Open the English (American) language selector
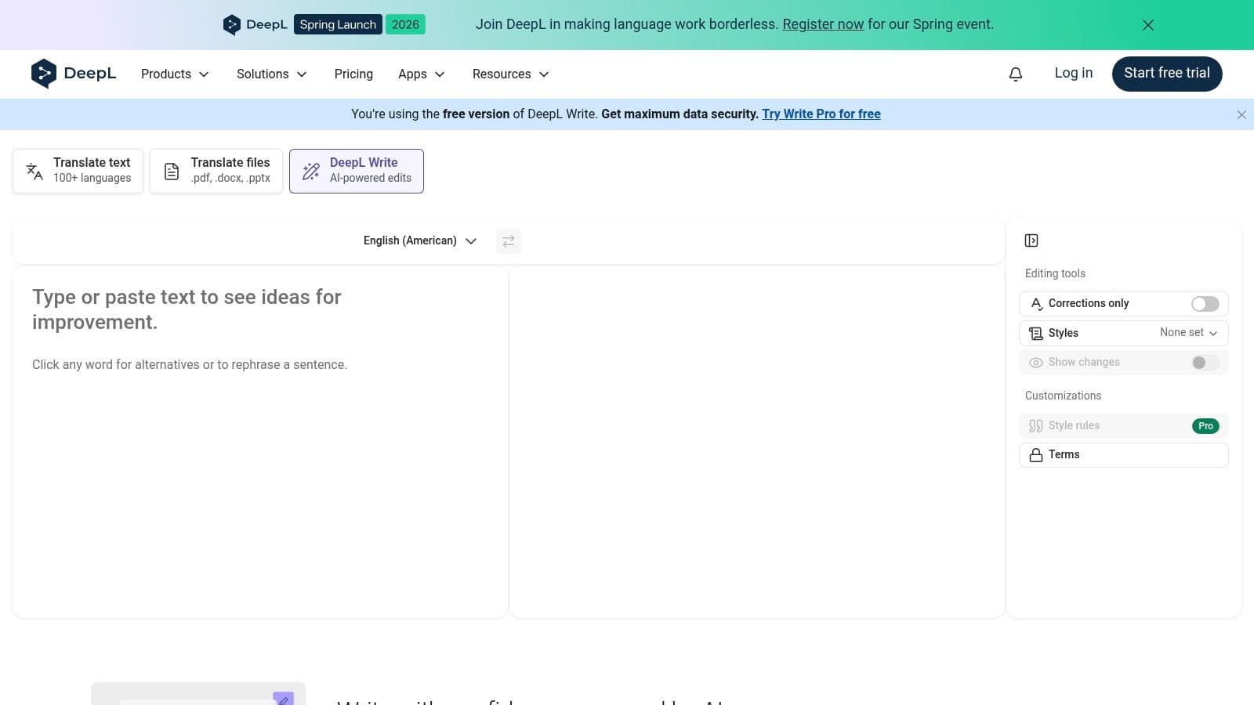Screen dimensions: 1254x705 click(x=420, y=240)
